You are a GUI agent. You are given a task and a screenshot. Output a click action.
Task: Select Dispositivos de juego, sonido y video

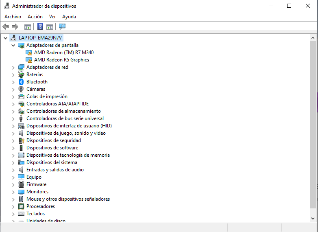[66, 133]
